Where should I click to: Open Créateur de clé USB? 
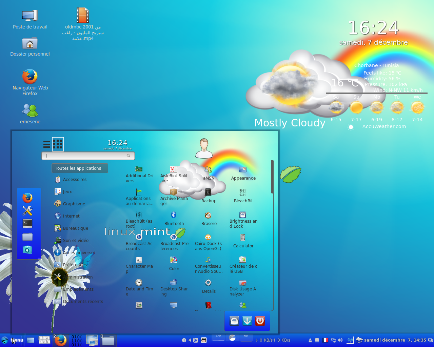(243, 265)
